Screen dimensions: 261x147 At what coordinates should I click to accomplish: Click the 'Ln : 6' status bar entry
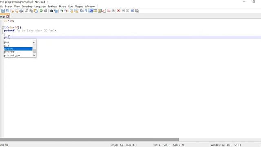point(157,145)
